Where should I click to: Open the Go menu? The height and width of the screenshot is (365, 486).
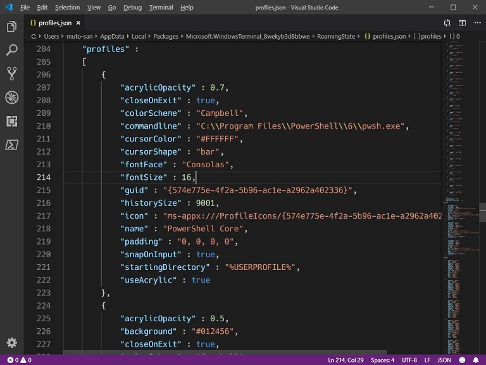pyautogui.click(x=112, y=7)
